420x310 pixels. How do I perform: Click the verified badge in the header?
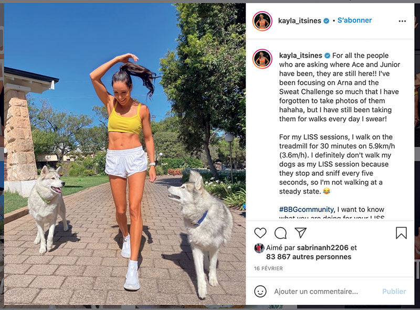(x=326, y=20)
